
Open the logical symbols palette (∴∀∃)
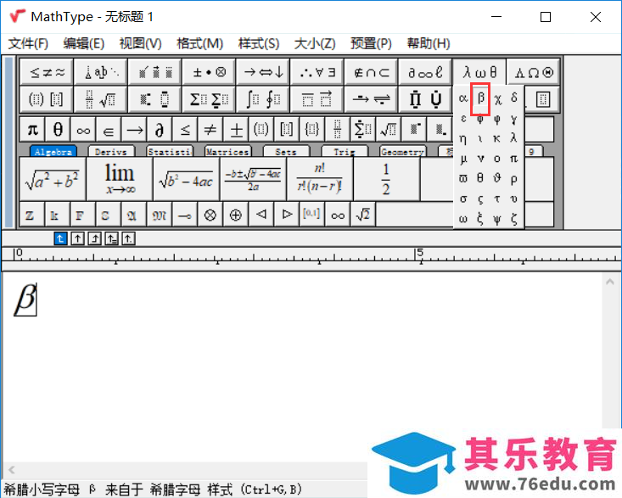[317, 72]
